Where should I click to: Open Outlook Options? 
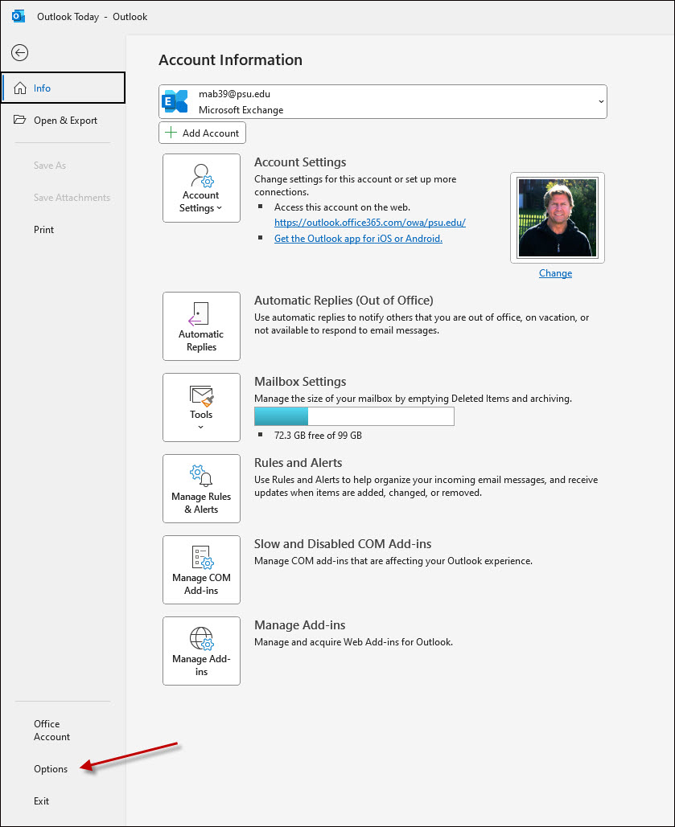coord(51,769)
